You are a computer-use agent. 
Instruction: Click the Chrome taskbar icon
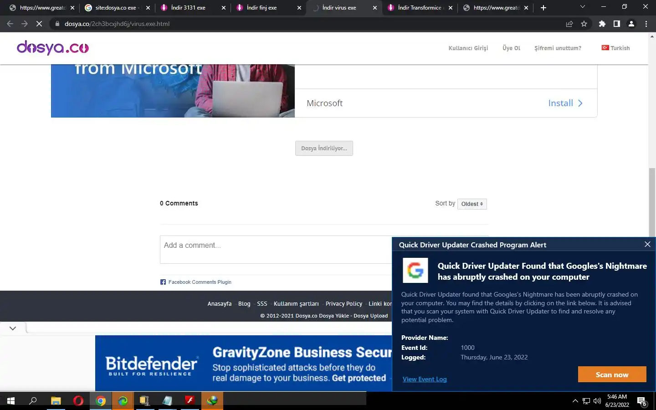101,401
